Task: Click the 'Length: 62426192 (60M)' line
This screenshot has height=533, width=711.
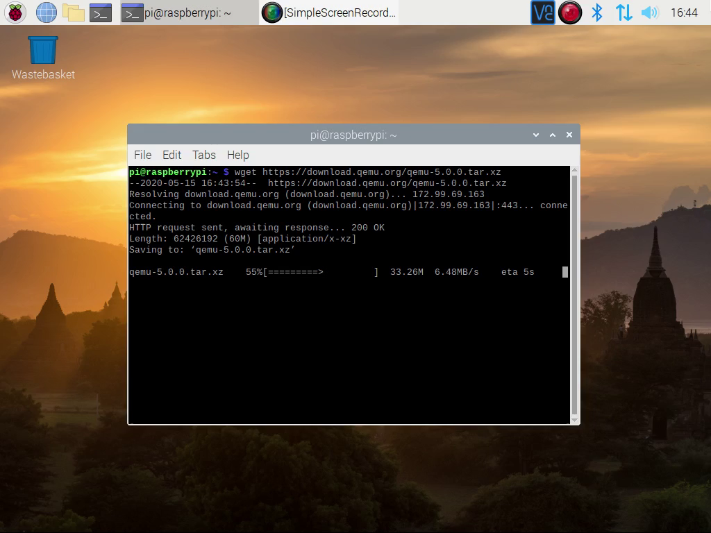Action: (242, 239)
